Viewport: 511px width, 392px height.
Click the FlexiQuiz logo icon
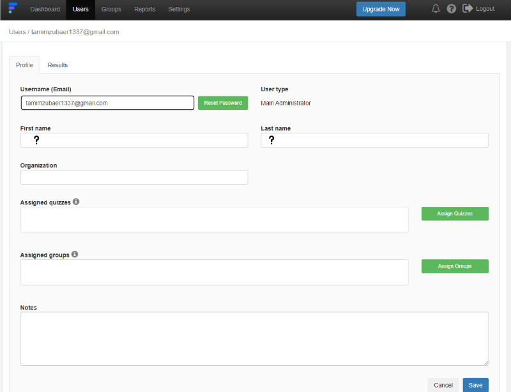(x=12, y=8)
